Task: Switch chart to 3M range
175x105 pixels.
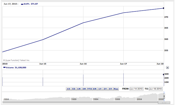Action: [x=84, y=89]
